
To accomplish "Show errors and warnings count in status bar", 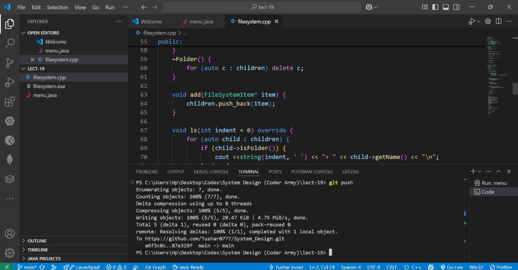I will 117,267.
